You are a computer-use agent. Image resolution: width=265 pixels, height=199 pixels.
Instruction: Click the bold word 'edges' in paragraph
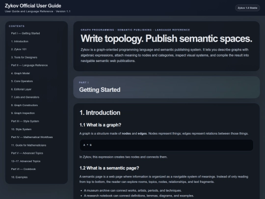coord(142,134)
